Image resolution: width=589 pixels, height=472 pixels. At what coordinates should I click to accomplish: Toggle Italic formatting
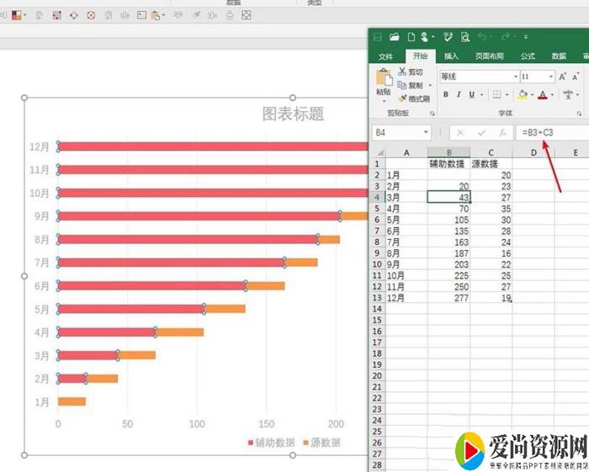pyautogui.click(x=459, y=95)
